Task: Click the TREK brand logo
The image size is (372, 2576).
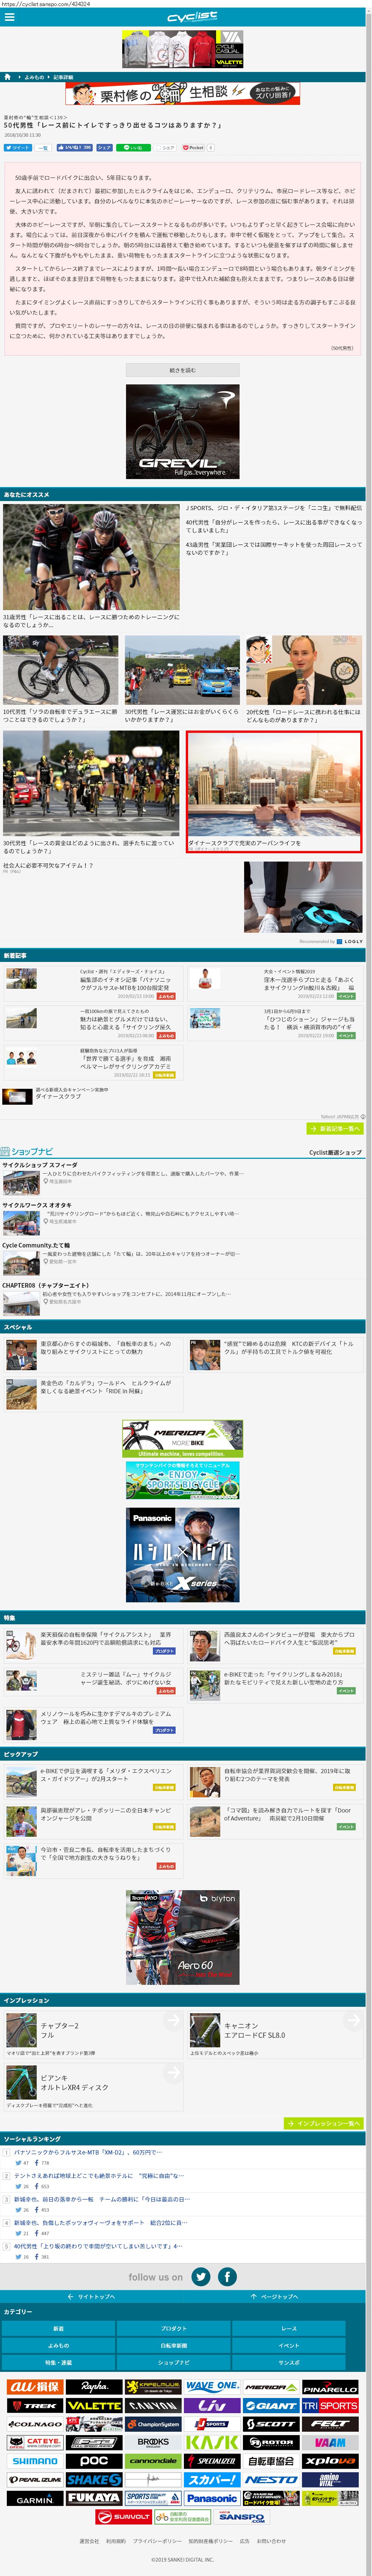Action: pyautogui.click(x=35, y=2406)
